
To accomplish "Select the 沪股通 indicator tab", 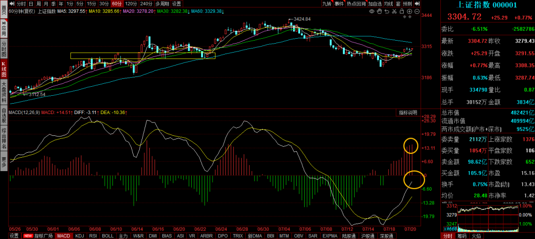I will (x=368, y=236).
